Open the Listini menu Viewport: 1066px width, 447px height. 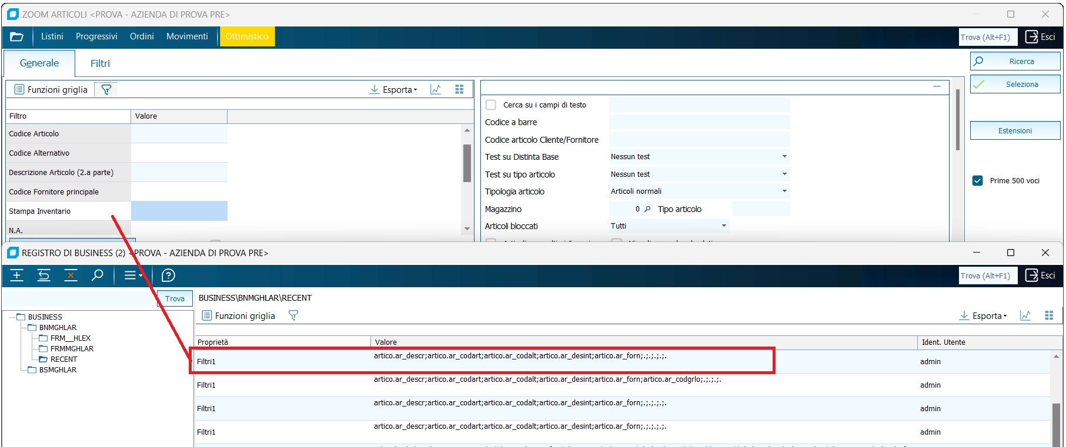pyautogui.click(x=52, y=36)
